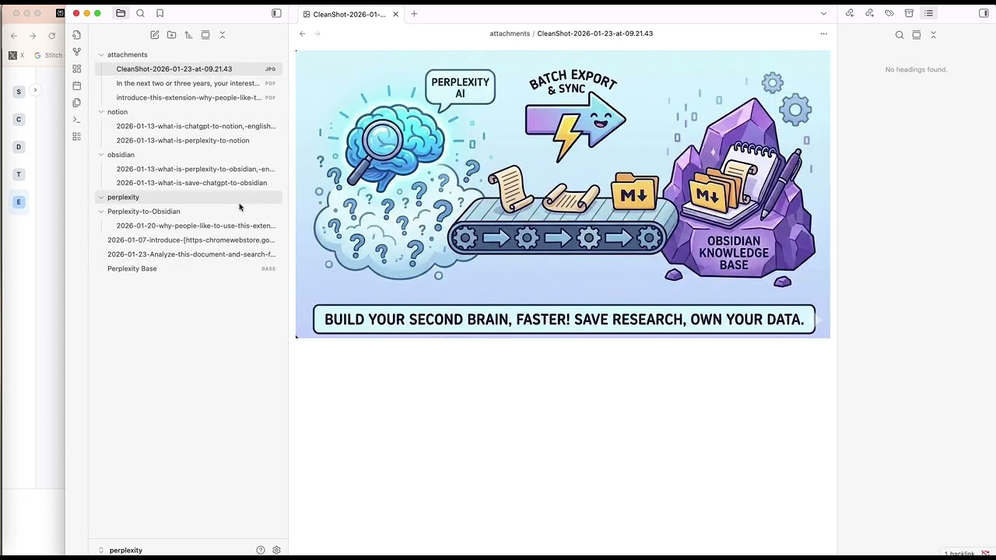996x560 pixels.
Task: Click the attachments breadcrumb link
Action: tap(510, 33)
